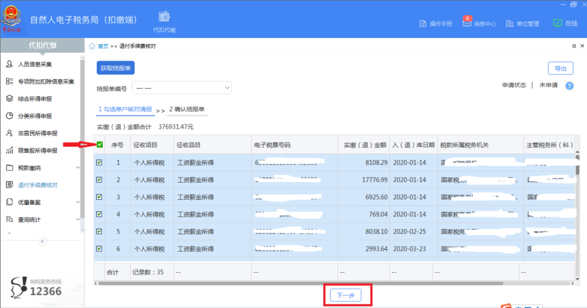Click the amount cell 17776.99
This screenshot has height=308, width=587.
pos(374,180)
